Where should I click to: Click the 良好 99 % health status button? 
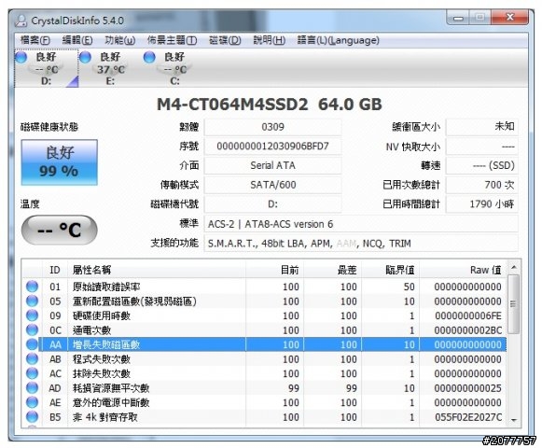coord(60,162)
